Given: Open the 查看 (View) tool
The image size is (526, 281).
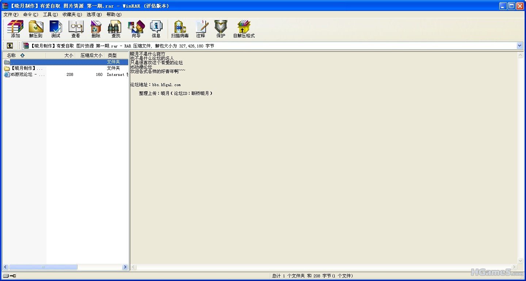Looking at the screenshot, I should [x=76, y=29].
